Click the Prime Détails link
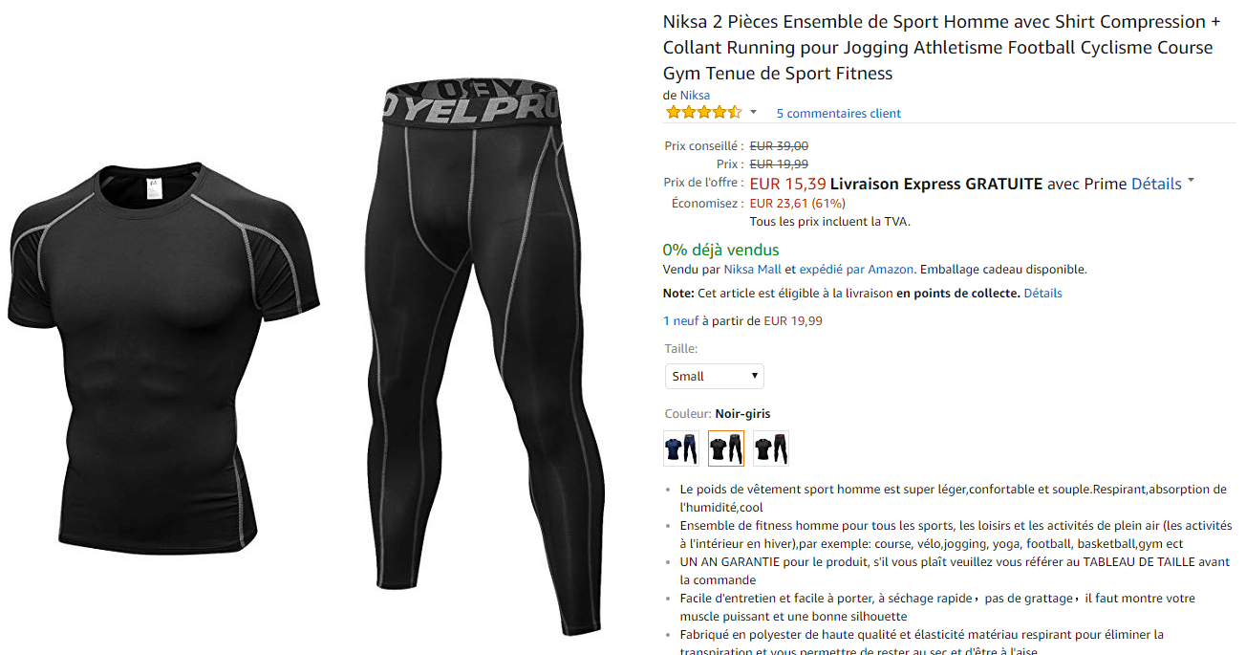 pyautogui.click(x=1156, y=184)
